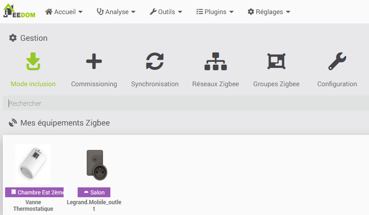Open Configuration wrench icon
Image resolution: width=369 pixels, height=215 pixels.
tap(337, 61)
